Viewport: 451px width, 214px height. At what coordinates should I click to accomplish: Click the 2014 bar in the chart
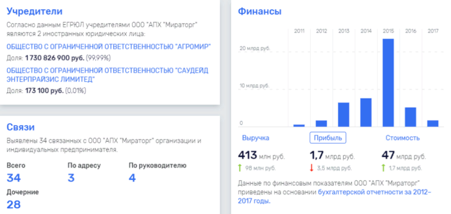366,113
